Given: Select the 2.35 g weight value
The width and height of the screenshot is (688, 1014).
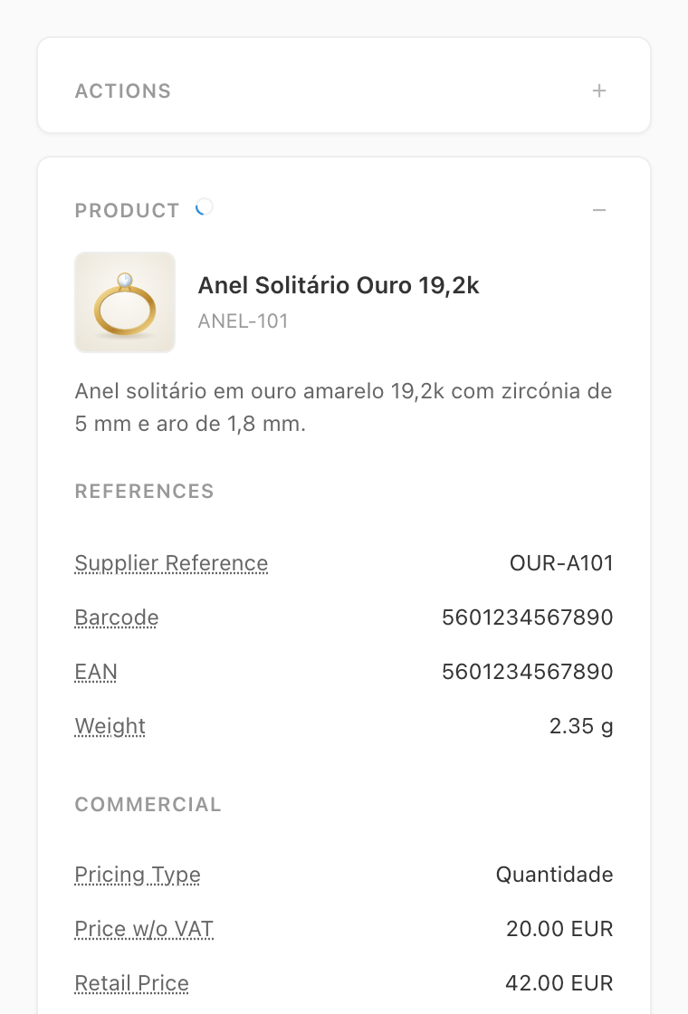Looking at the screenshot, I should (580, 726).
